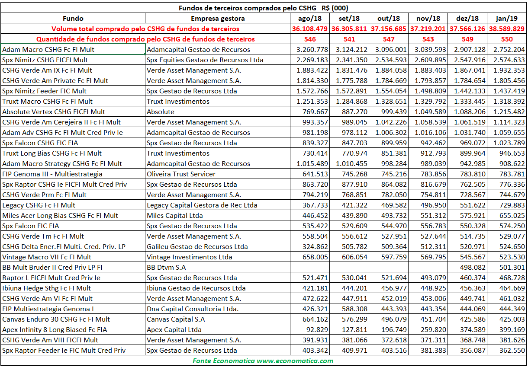Click value 1.215.482 in Absolute Vertex row

[507, 112]
